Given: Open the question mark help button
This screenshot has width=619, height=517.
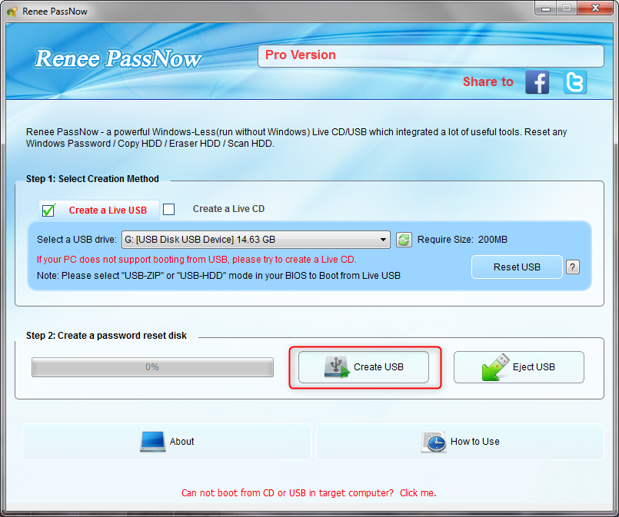Looking at the screenshot, I should coord(572,267).
